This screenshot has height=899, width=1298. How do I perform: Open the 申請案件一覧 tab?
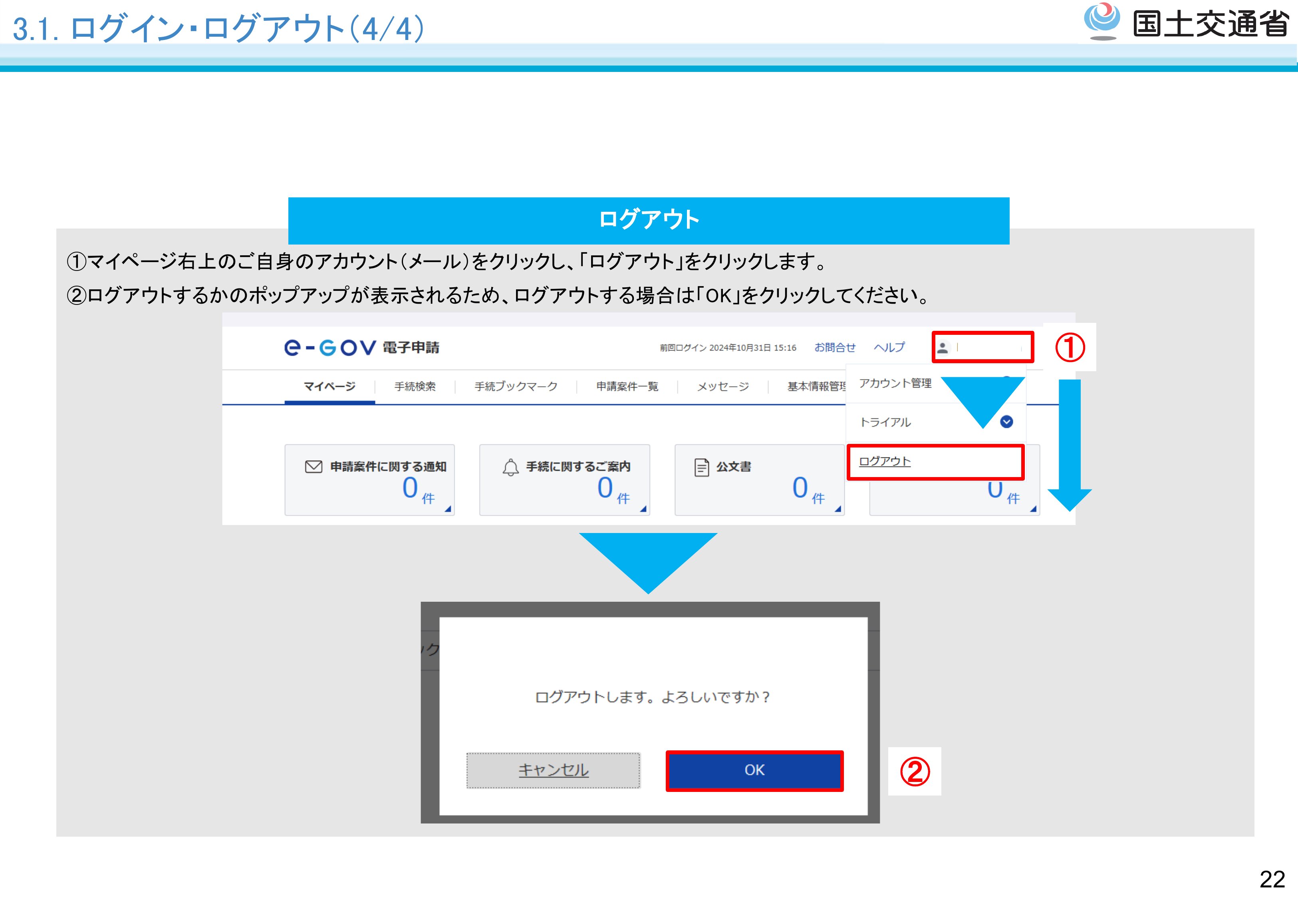tap(627, 386)
